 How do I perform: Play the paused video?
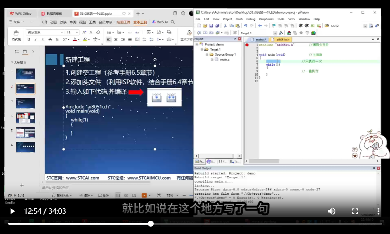click(x=12, y=211)
